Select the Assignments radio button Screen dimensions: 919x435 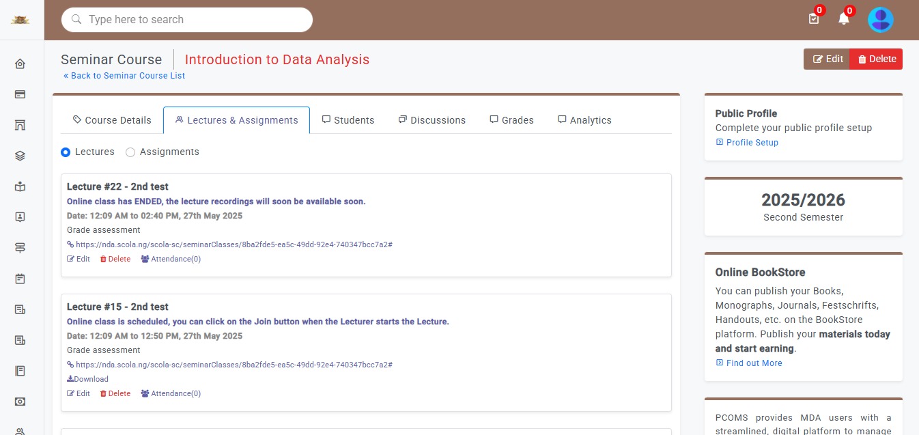click(130, 152)
